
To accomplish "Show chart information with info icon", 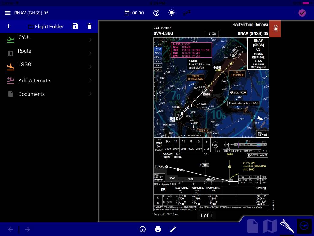I will pyautogui.click(x=142, y=229).
